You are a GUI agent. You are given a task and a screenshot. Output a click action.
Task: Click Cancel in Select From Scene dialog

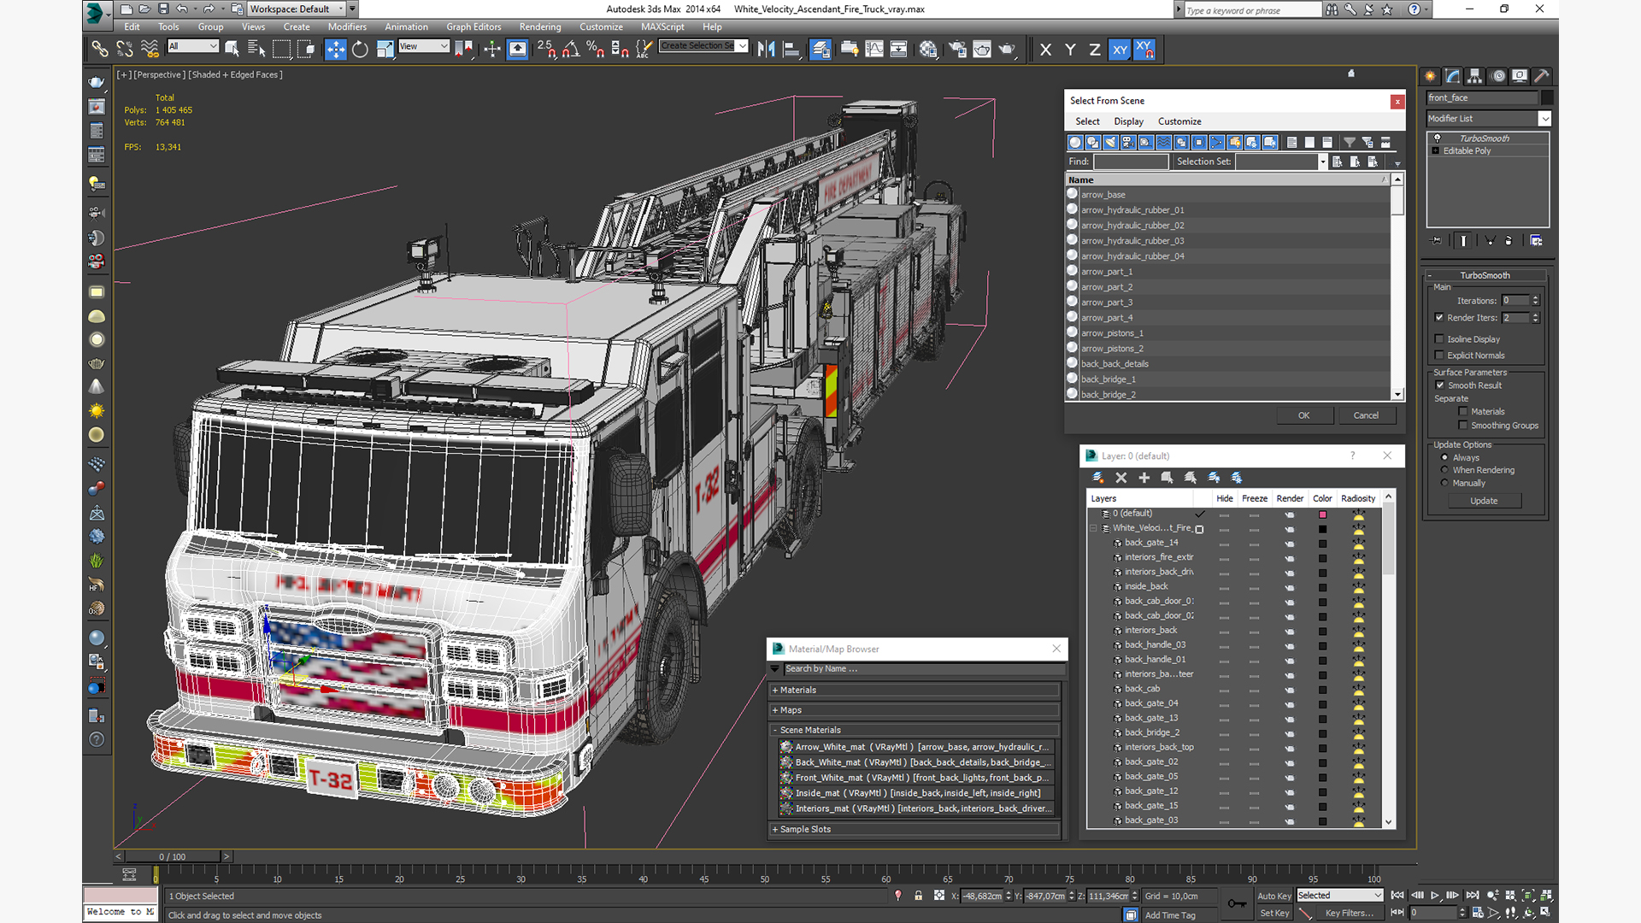(1366, 416)
